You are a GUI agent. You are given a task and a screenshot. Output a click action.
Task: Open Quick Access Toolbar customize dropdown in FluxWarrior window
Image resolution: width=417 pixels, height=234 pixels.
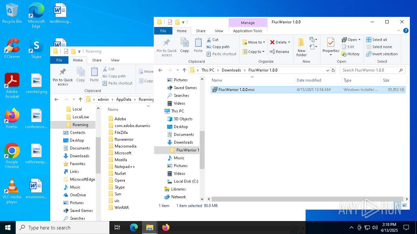click(x=183, y=22)
